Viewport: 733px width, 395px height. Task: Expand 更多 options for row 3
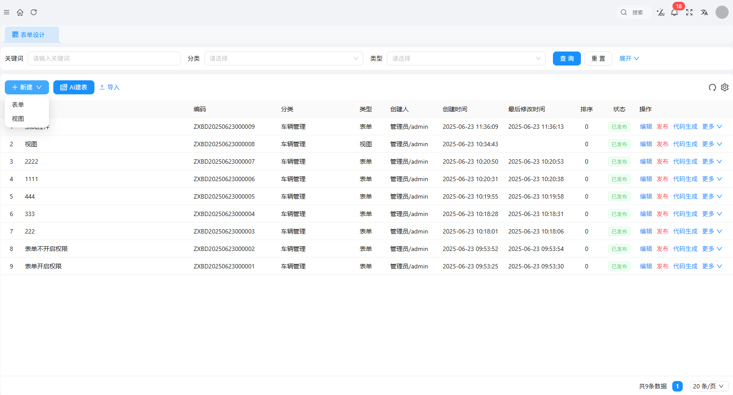click(712, 161)
